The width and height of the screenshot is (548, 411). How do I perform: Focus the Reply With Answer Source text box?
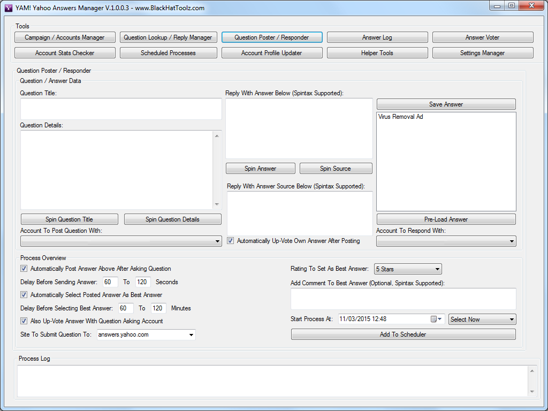(x=300, y=213)
